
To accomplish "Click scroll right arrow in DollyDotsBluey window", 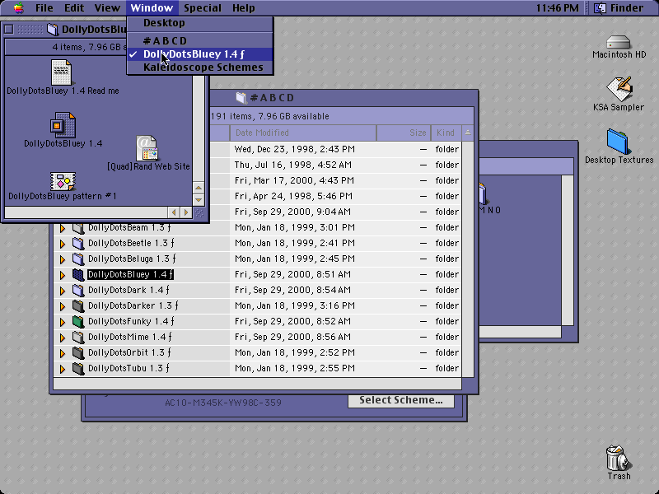I will (186, 212).
